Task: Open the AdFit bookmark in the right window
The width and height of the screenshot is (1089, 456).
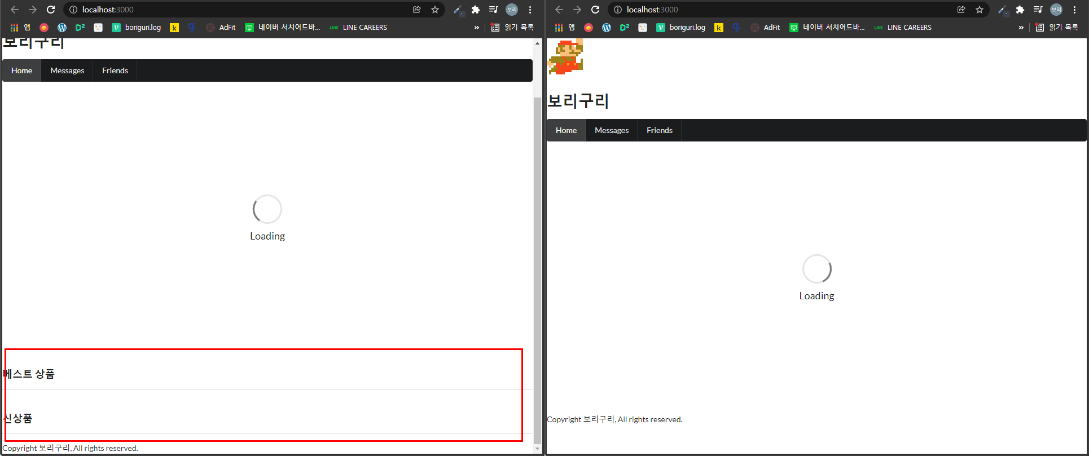Action: [766, 27]
